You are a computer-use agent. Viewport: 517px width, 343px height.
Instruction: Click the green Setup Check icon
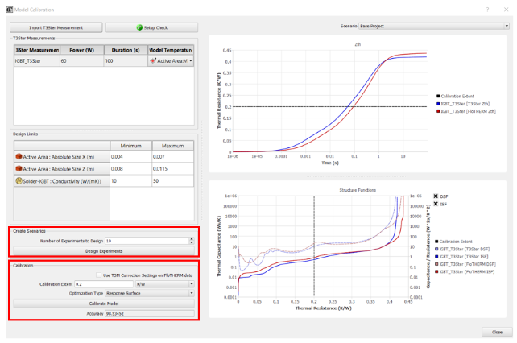[x=139, y=27]
